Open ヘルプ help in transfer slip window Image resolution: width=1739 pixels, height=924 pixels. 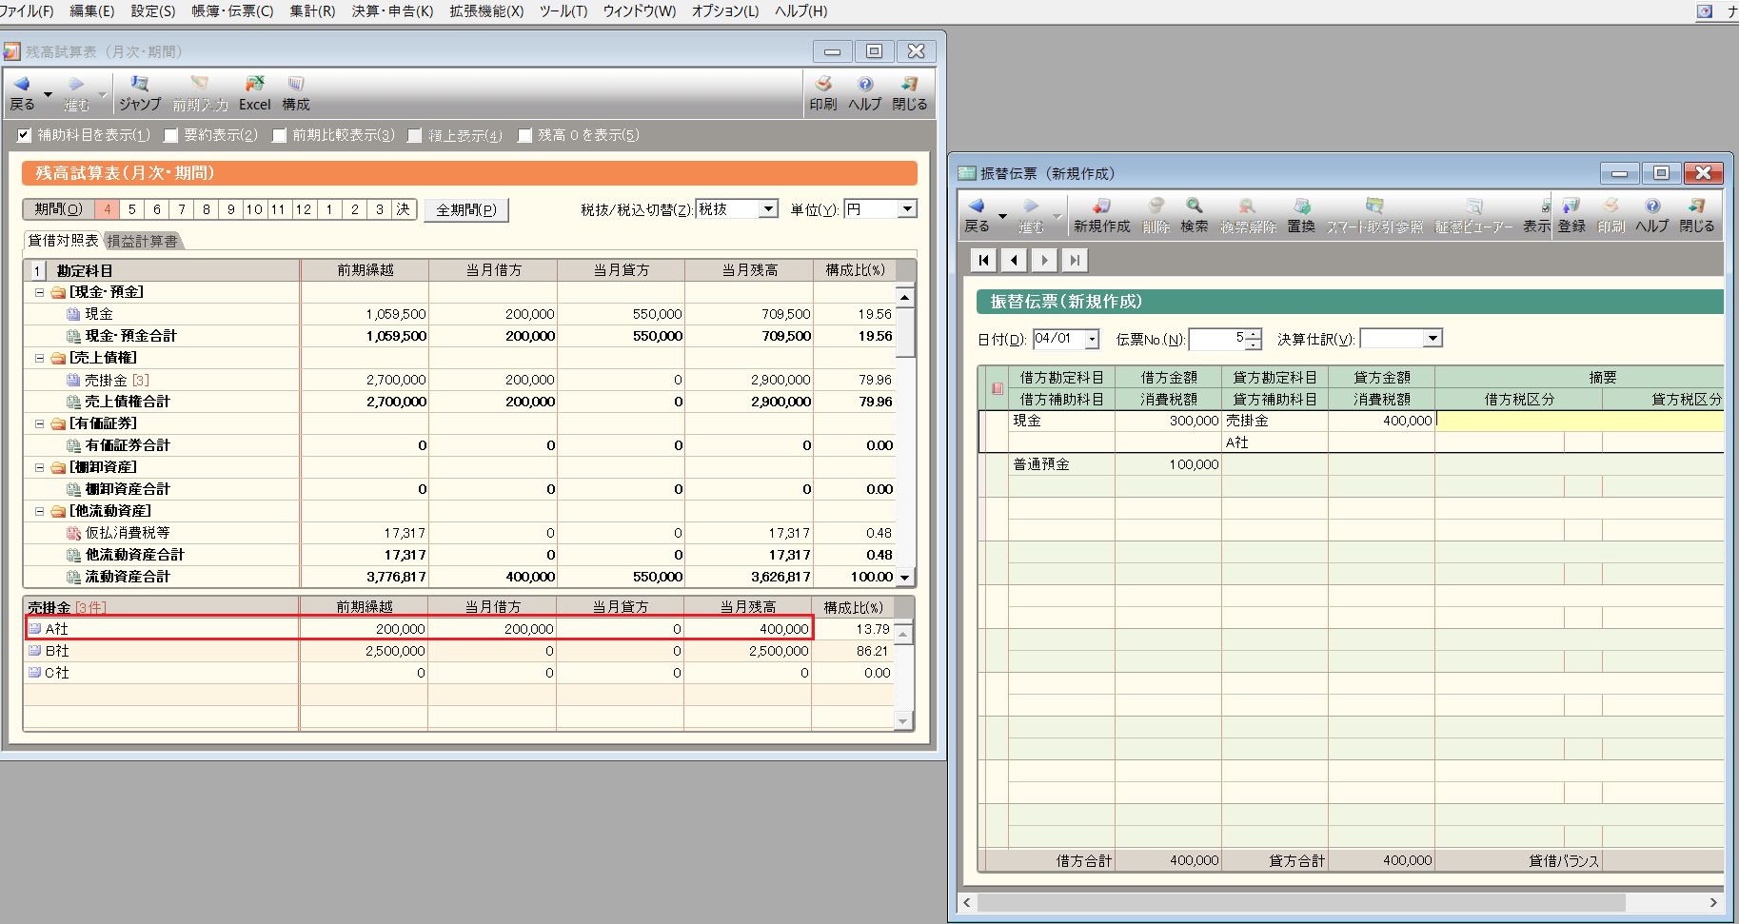pyautogui.click(x=1652, y=215)
